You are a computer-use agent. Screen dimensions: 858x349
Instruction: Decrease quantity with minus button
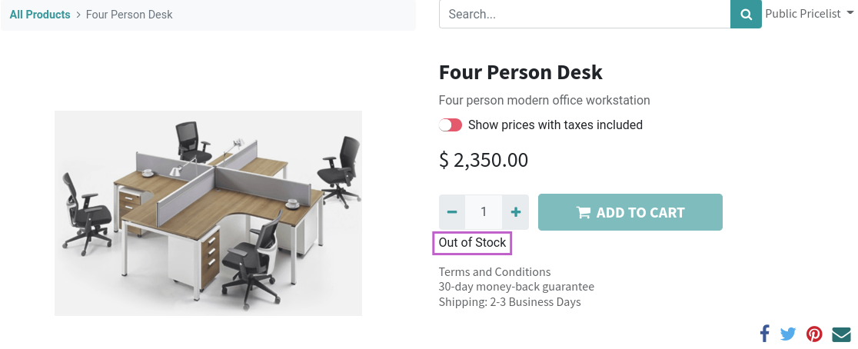click(x=452, y=211)
